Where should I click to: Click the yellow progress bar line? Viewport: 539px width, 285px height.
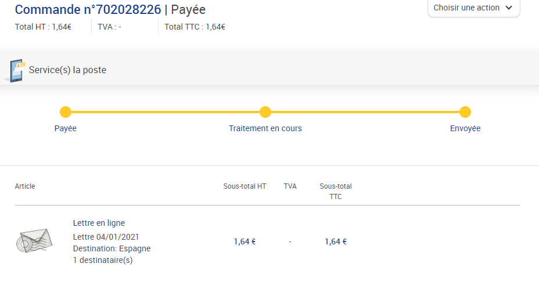click(265, 112)
